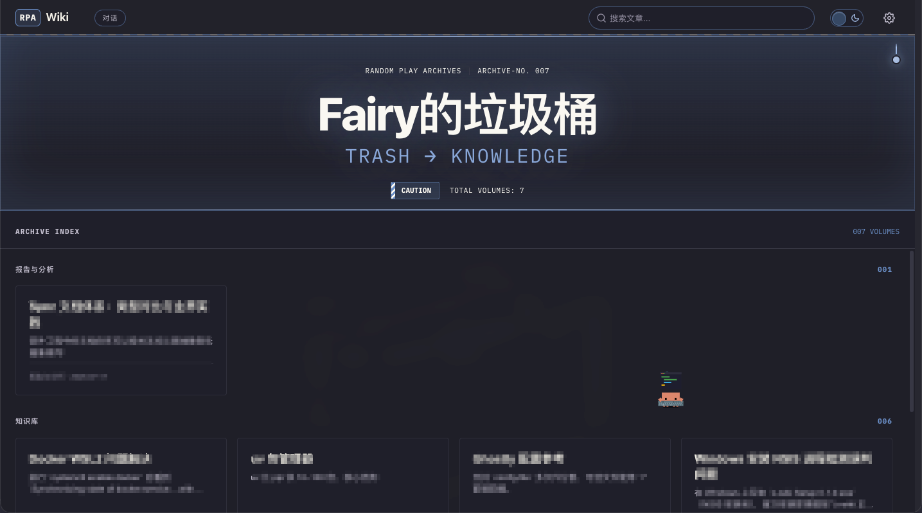
Task: Click TOTAL VOLUMES: 7 text
Action: 487,190
